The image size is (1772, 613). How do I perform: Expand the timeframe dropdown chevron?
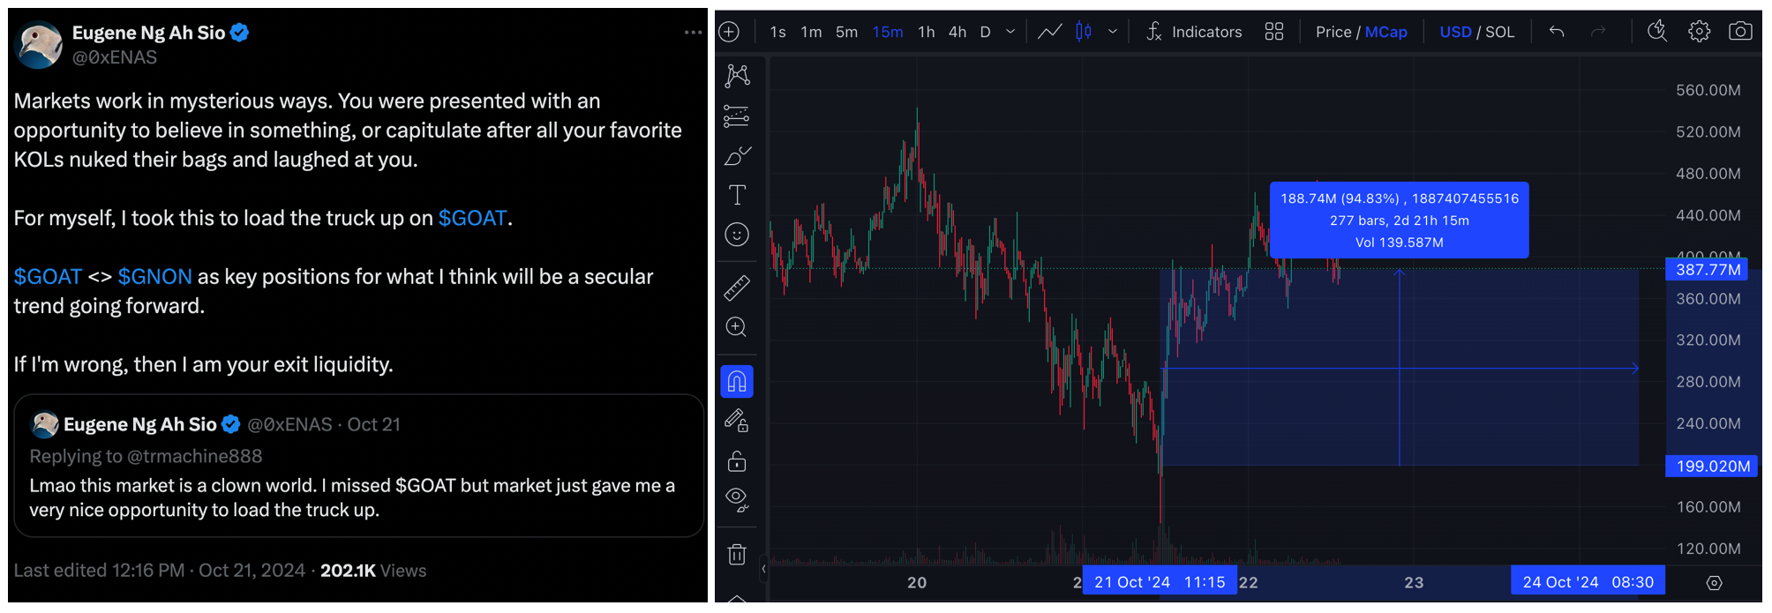(x=1010, y=32)
